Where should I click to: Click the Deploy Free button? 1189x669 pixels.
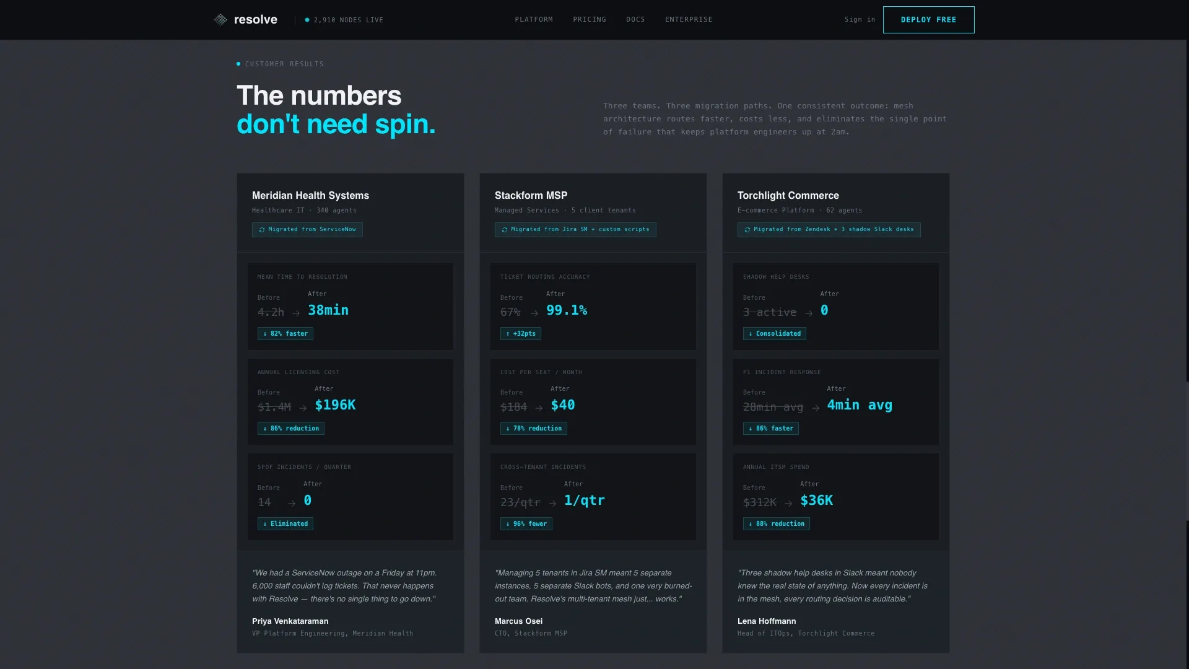click(x=928, y=20)
